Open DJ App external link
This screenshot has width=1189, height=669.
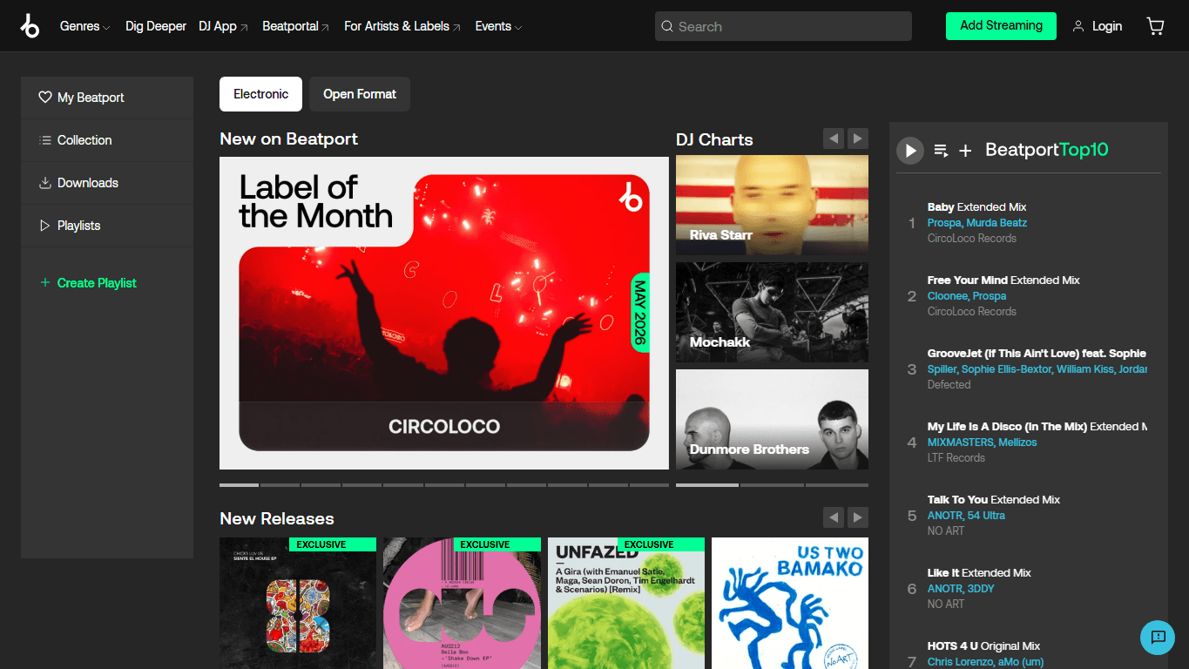[223, 26]
